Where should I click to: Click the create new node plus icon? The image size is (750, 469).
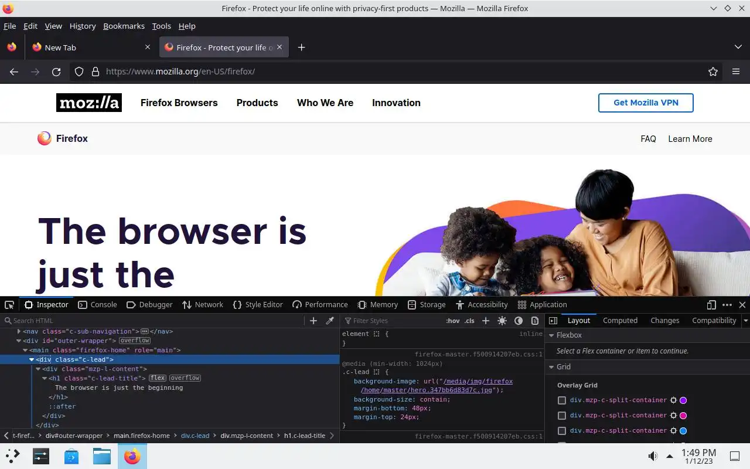[313, 321]
